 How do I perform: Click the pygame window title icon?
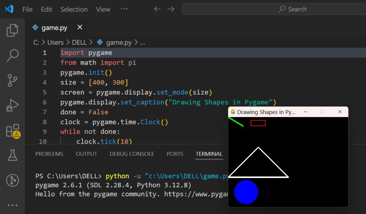pyautogui.click(x=233, y=112)
